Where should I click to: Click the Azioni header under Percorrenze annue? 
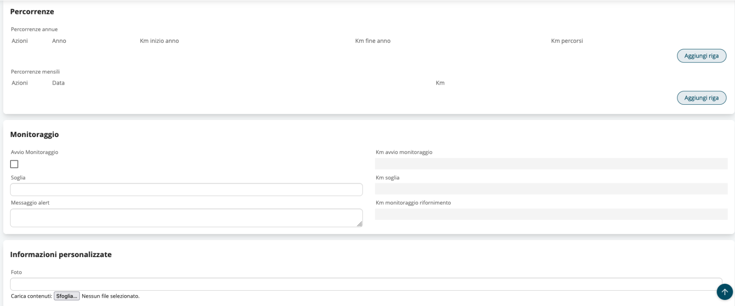[x=20, y=41]
